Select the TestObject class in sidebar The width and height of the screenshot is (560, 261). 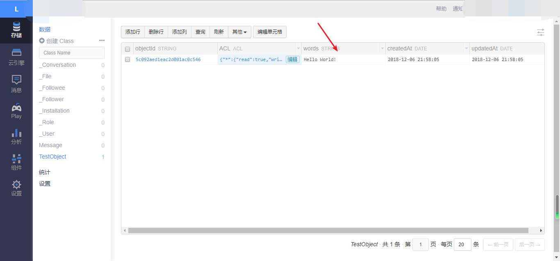(x=52, y=157)
